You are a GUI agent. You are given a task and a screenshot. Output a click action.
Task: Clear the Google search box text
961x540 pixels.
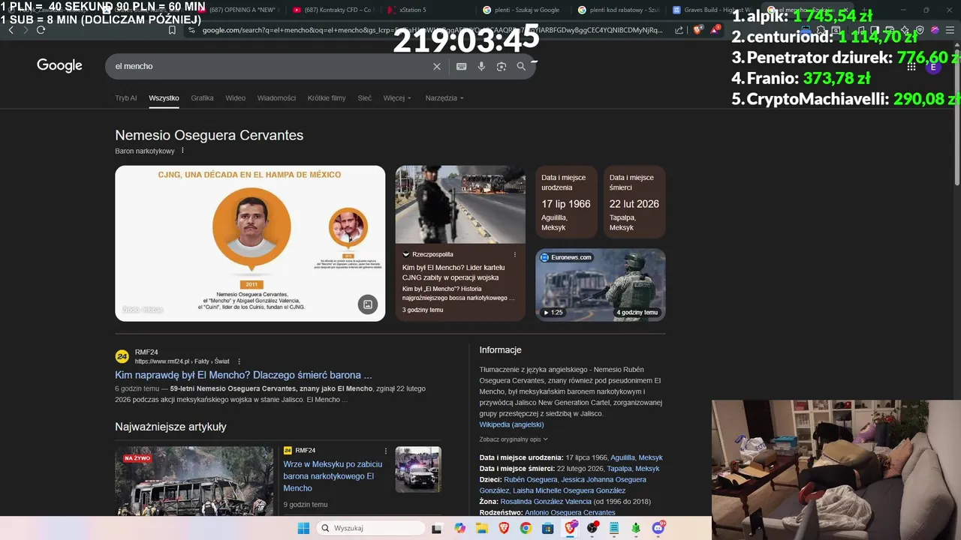click(437, 67)
